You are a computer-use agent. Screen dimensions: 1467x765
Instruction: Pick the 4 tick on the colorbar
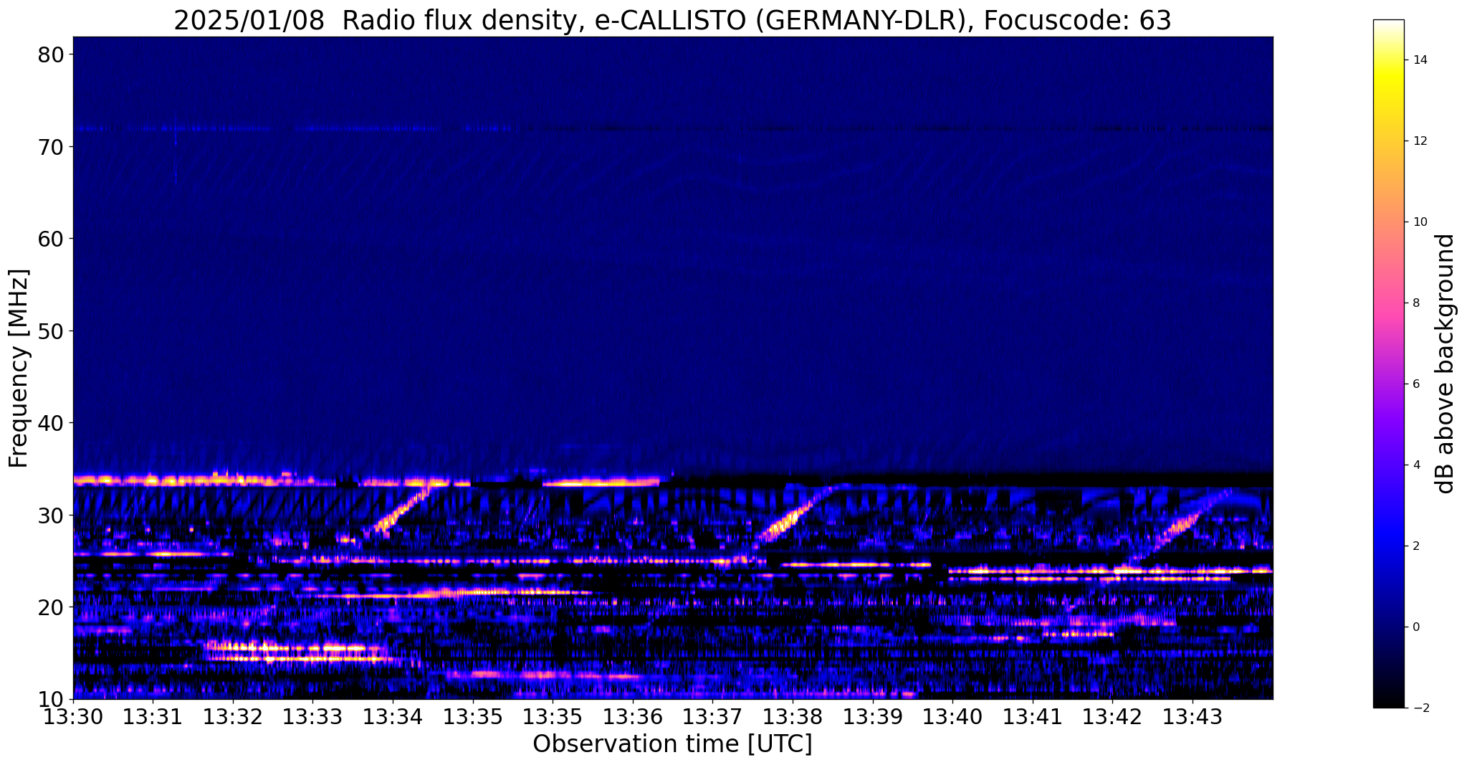point(1416,465)
